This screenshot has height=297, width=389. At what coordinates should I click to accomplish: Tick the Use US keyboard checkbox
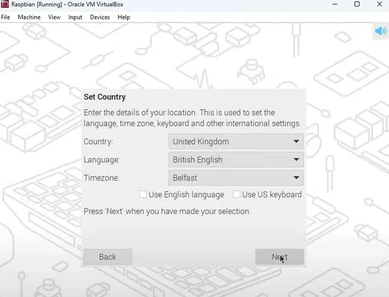[x=236, y=194]
